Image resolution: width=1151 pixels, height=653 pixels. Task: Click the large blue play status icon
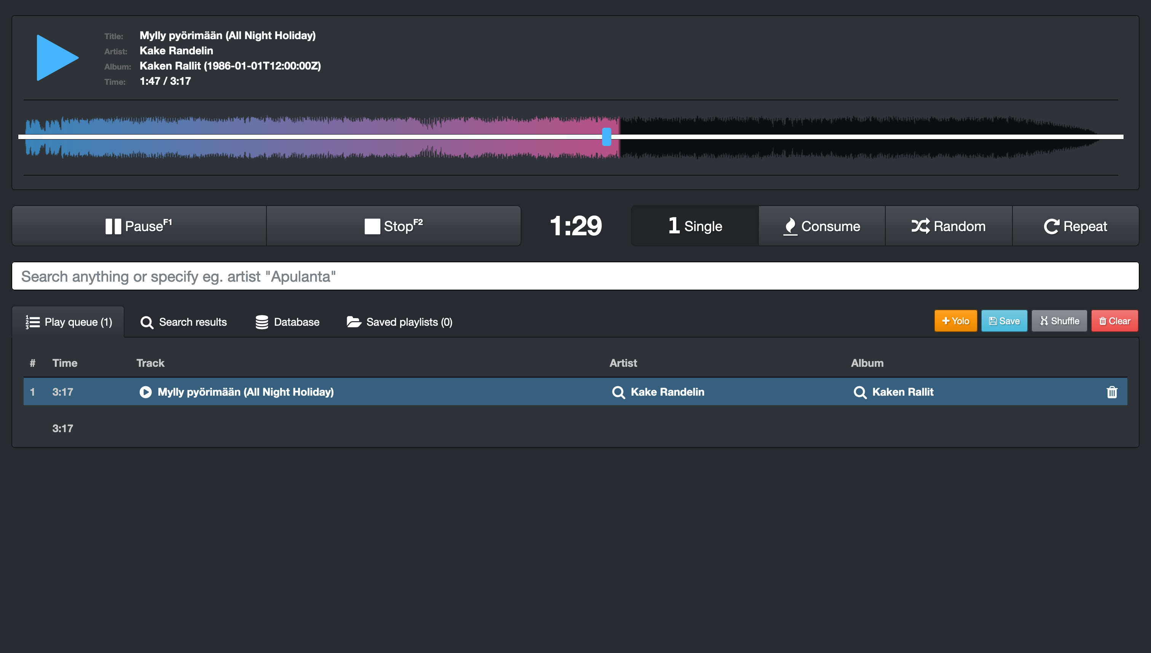pos(57,58)
